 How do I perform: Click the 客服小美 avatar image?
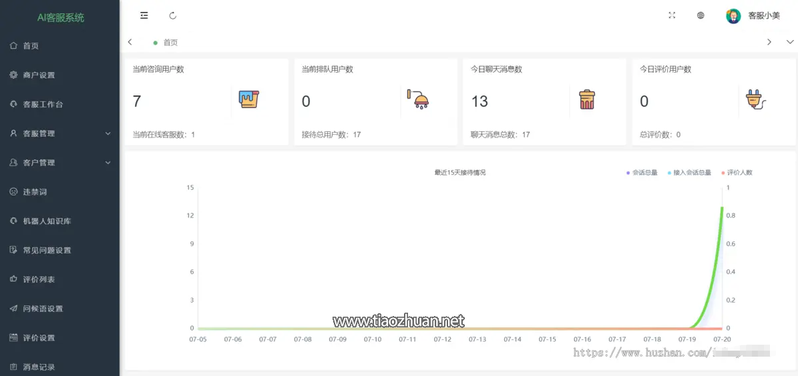point(733,16)
